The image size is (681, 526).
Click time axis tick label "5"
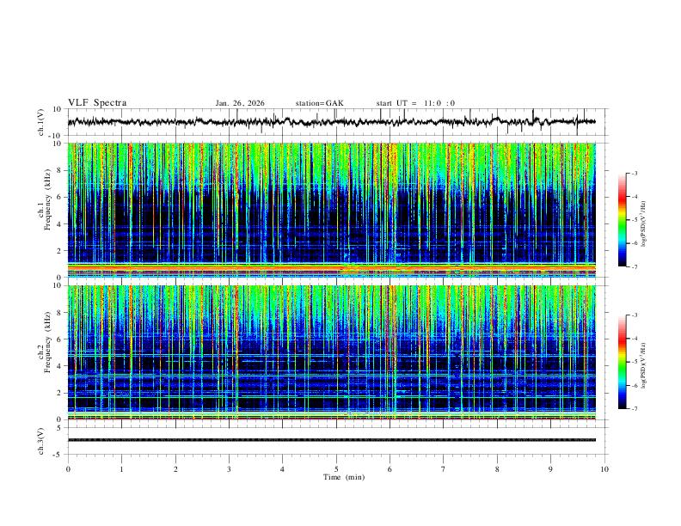tap(336, 469)
